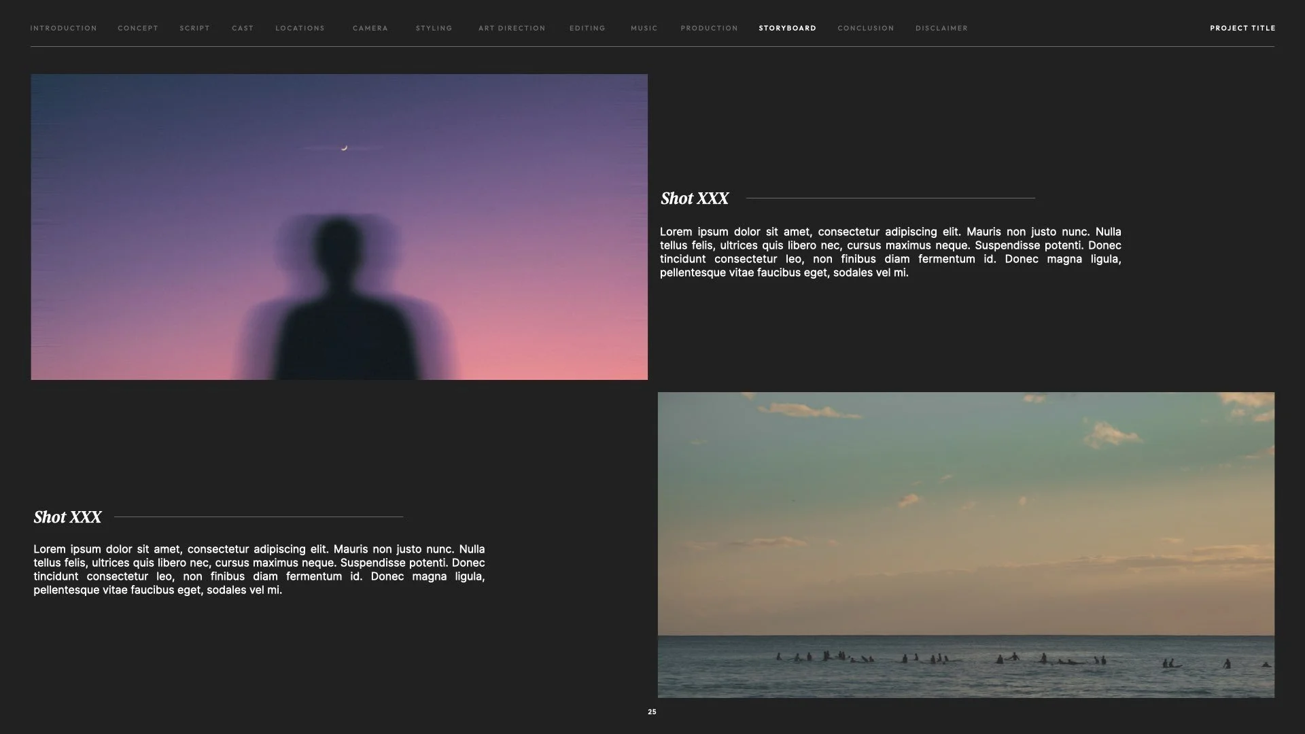Click the active Storyboard tab

tap(787, 28)
